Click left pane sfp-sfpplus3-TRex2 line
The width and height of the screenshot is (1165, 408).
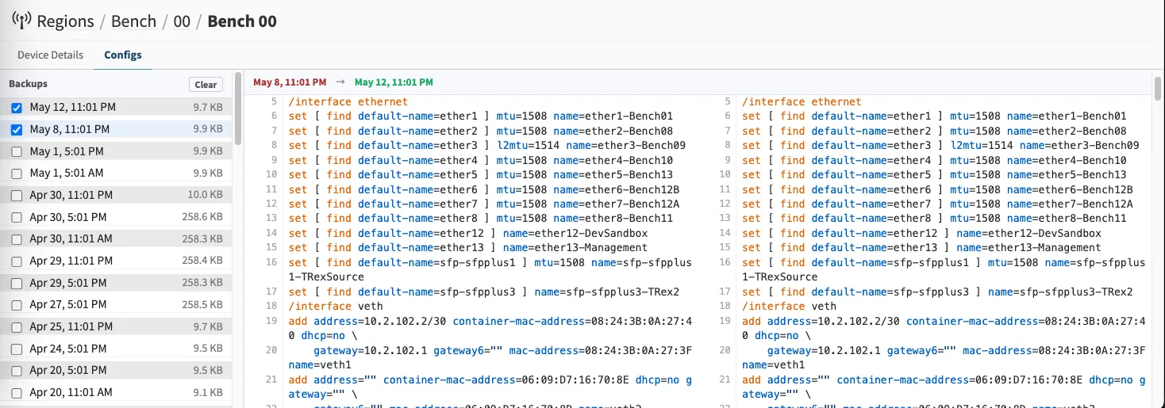coord(484,292)
